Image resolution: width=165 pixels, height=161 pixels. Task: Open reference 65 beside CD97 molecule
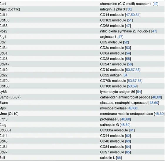[128, 152]
